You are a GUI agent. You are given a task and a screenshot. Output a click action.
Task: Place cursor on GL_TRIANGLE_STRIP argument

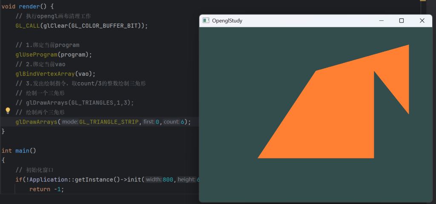click(x=109, y=122)
